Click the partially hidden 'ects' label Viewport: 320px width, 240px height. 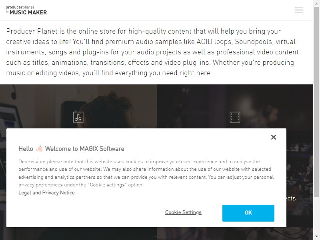click(x=291, y=198)
